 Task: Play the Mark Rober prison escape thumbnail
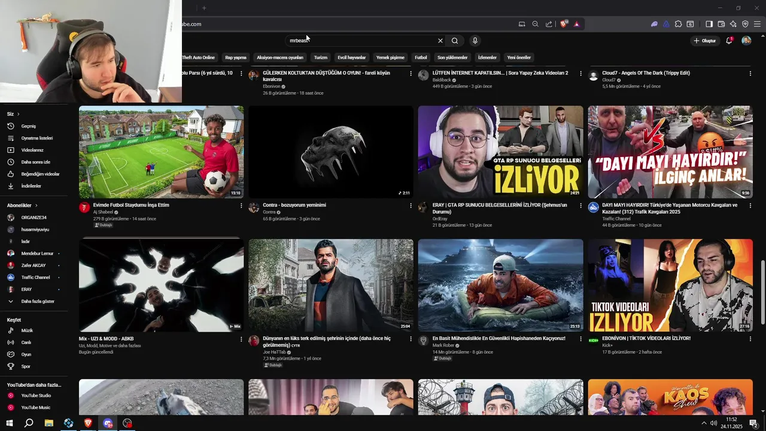pos(500,286)
